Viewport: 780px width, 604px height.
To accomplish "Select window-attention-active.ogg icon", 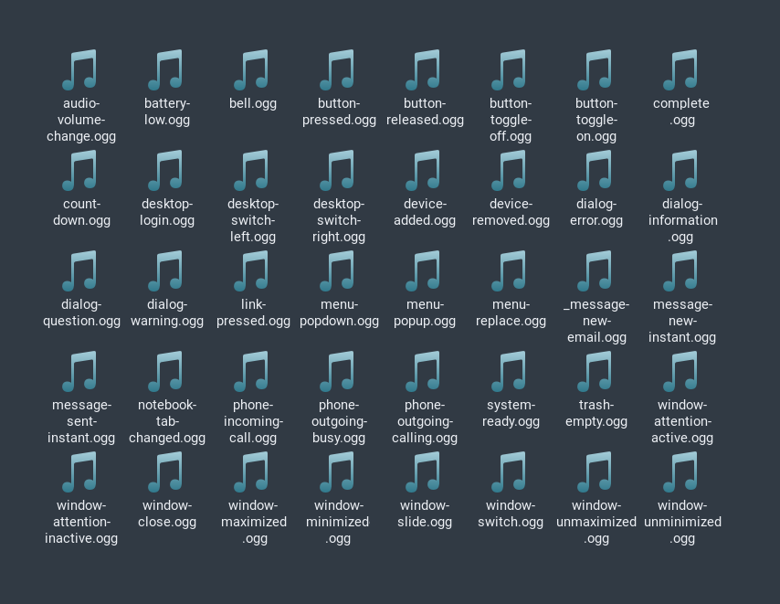I will click(x=681, y=371).
